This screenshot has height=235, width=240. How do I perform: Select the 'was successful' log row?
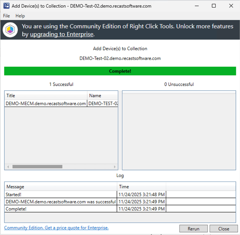click(x=61, y=202)
